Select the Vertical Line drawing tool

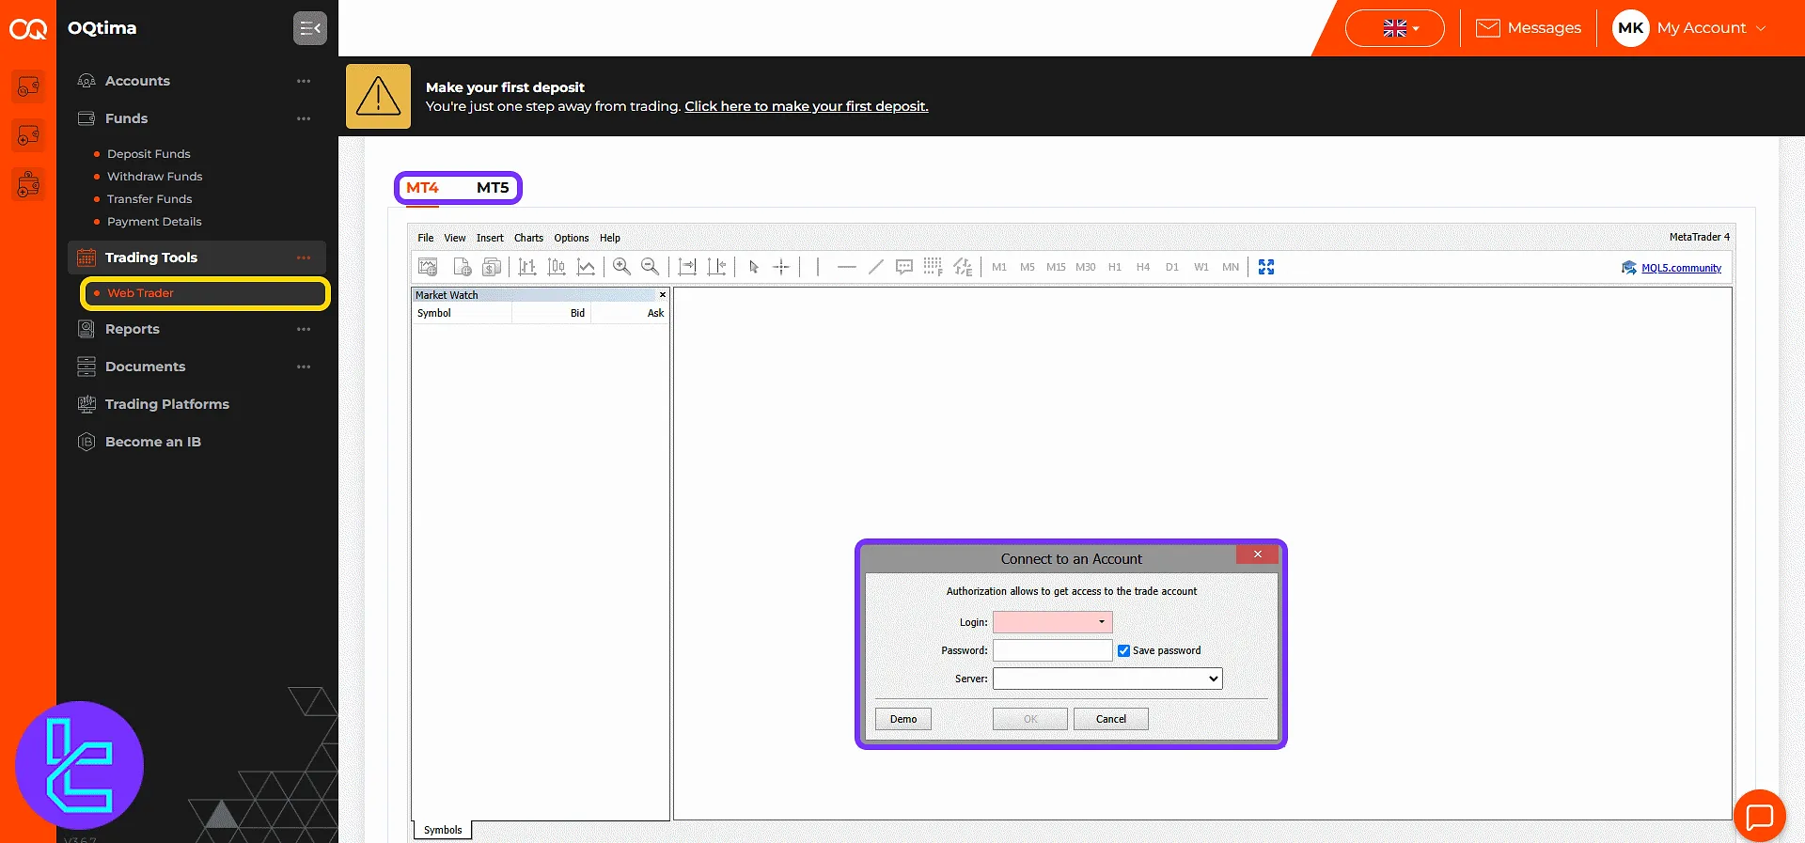pyautogui.click(x=818, y=267)
